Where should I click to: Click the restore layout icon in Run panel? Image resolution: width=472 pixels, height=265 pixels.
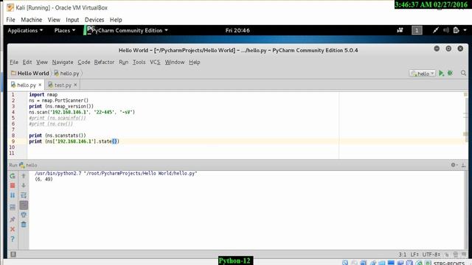(x=13, y=208)
